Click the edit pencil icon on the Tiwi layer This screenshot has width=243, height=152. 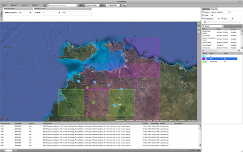tap(206, 59)
